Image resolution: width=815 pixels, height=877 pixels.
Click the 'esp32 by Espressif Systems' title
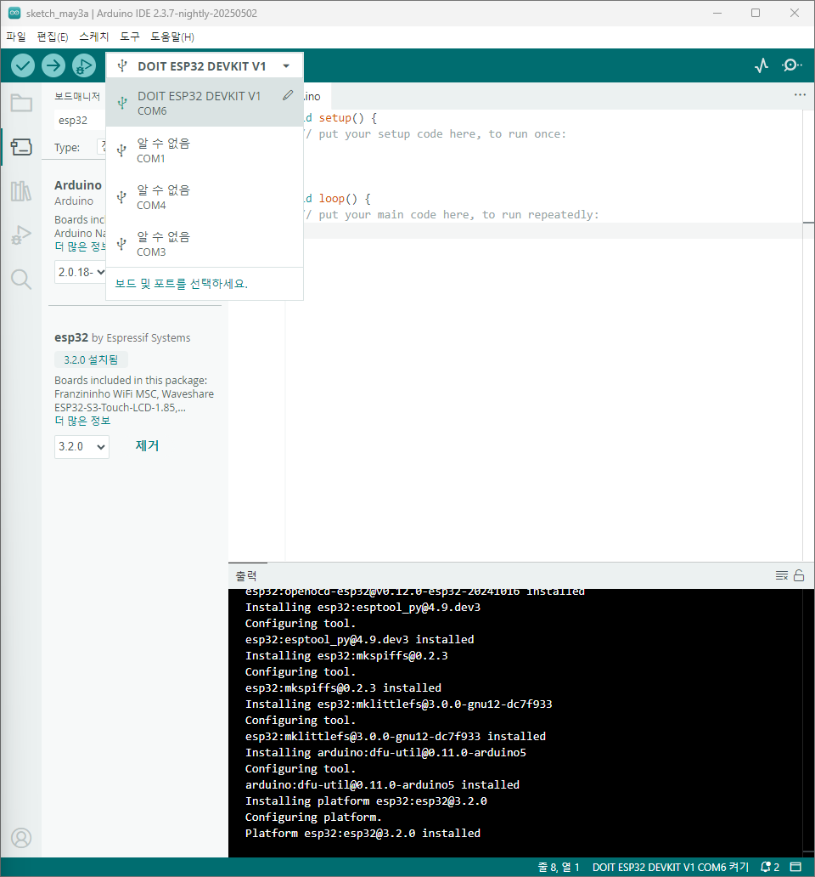[x=122, y=337]
